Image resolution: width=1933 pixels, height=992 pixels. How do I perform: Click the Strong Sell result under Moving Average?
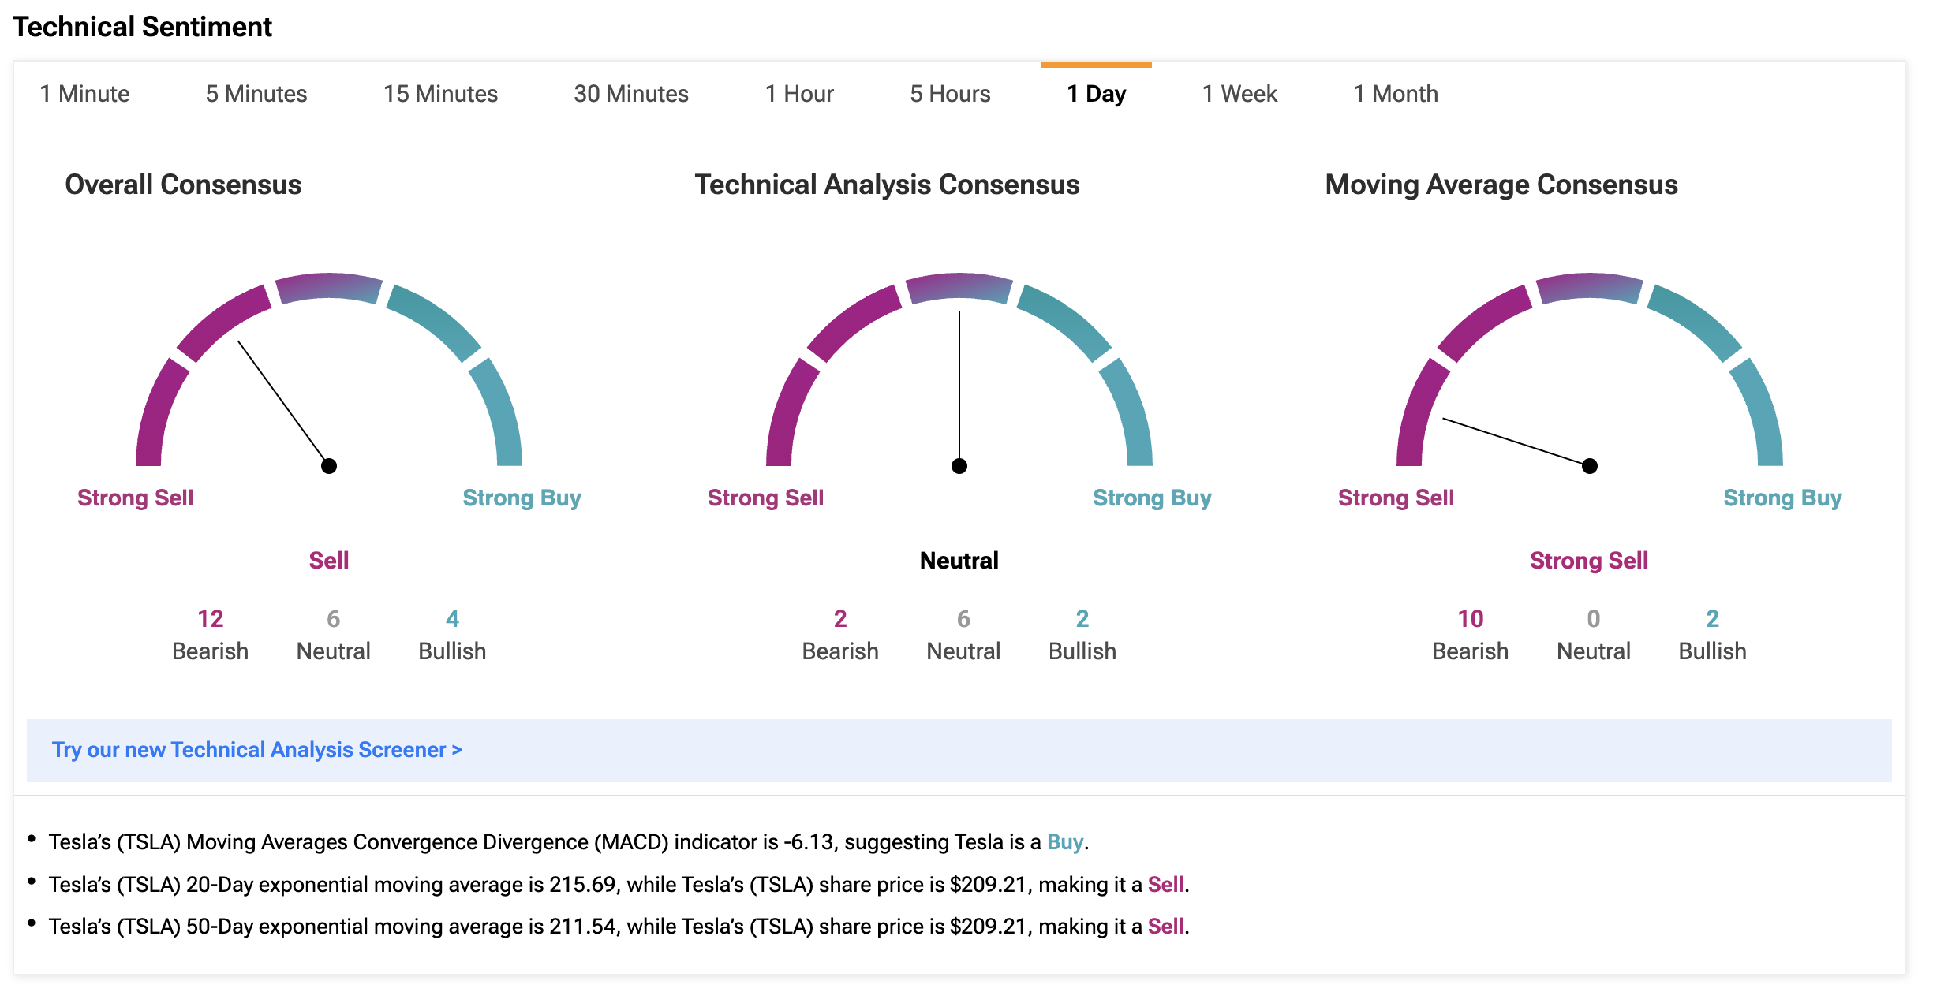1588,561
